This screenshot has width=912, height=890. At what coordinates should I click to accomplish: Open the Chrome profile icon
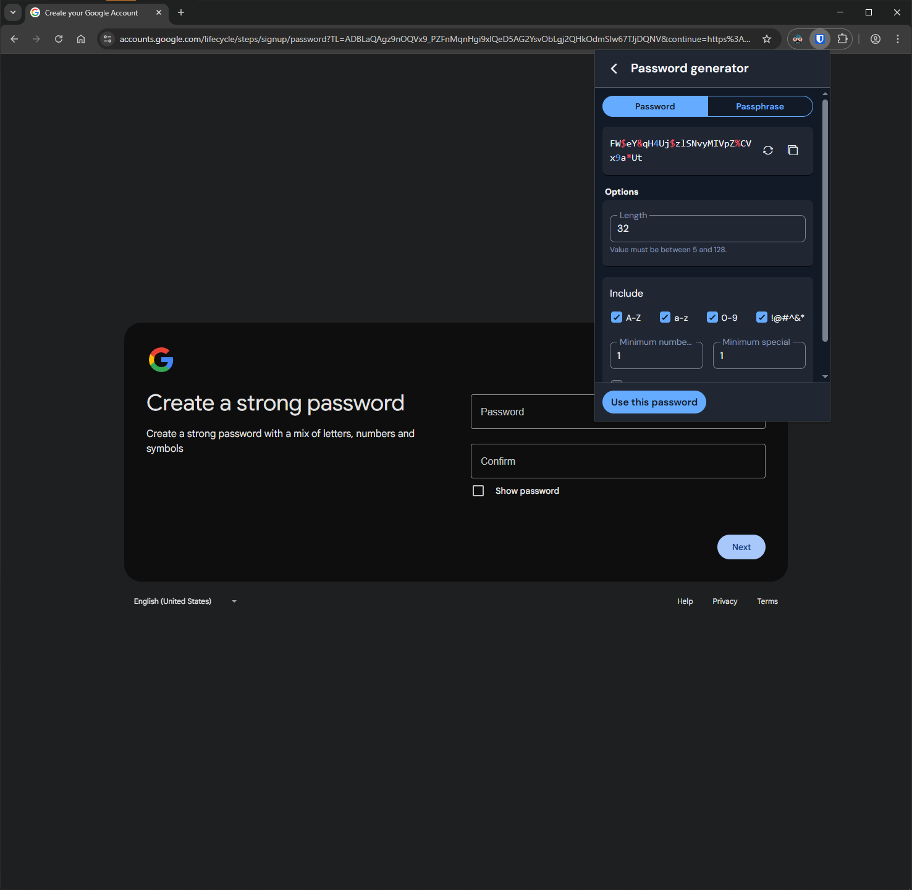point(876,39)
